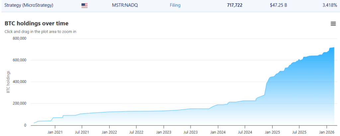Viewport: 340px width, 136px height.
Task: Click the 200,000 y-axis label
Action: (x=19, y=103)
